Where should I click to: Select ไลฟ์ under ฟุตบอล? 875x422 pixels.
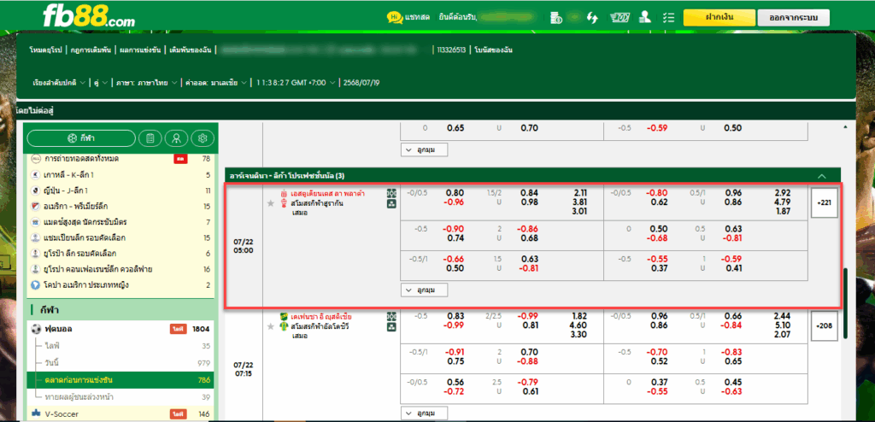120,346
